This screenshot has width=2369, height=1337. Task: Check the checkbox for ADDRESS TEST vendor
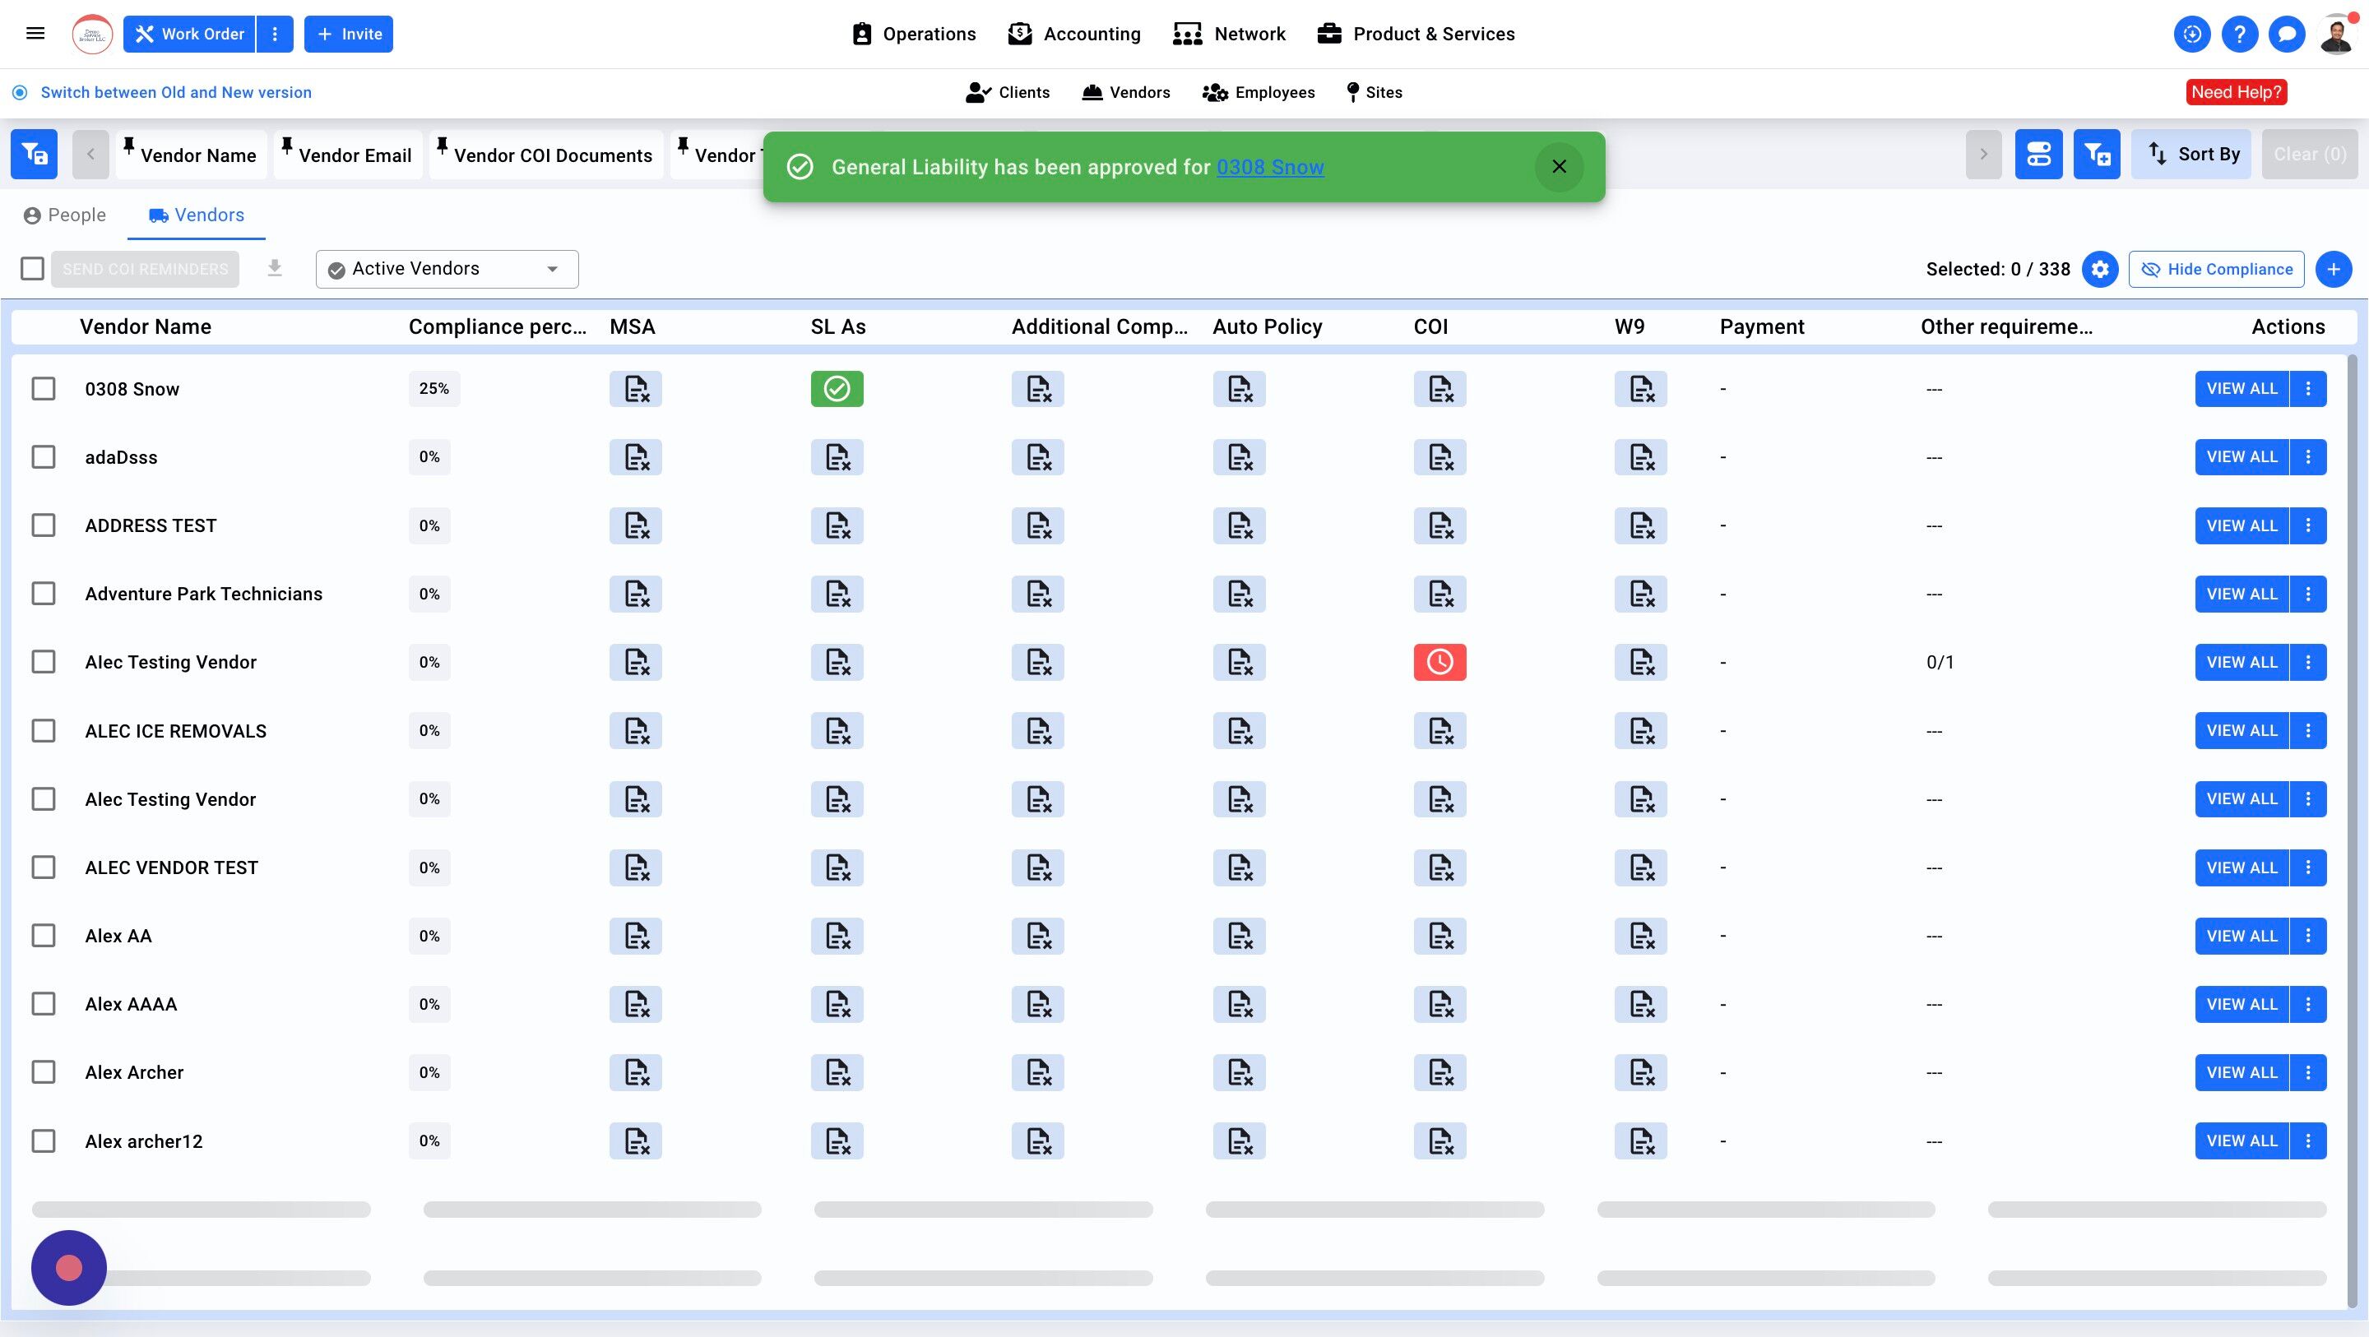pyautogui.click(x=44, y=525)
